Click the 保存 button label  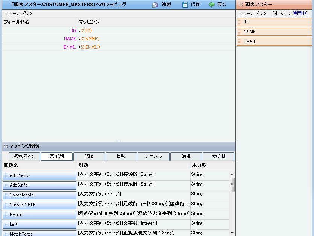(x=195, y=5)
